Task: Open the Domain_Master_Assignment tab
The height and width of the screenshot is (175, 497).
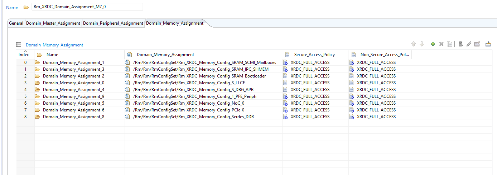Action: pos(53,23)
